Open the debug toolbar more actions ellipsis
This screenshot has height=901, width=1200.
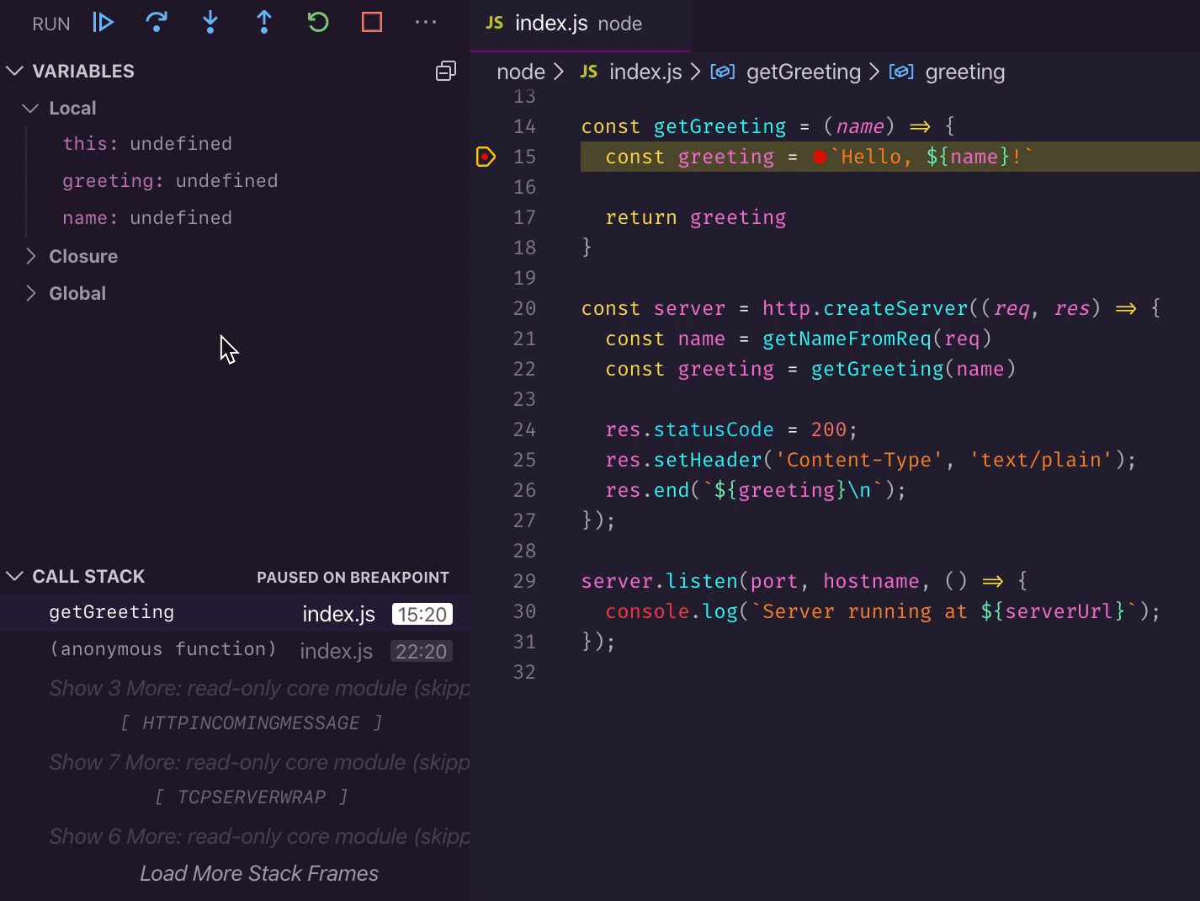coord(426,23)
